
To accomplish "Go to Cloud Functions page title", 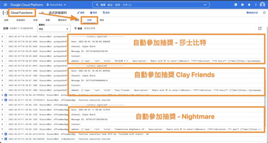I will tap(21, 13).
